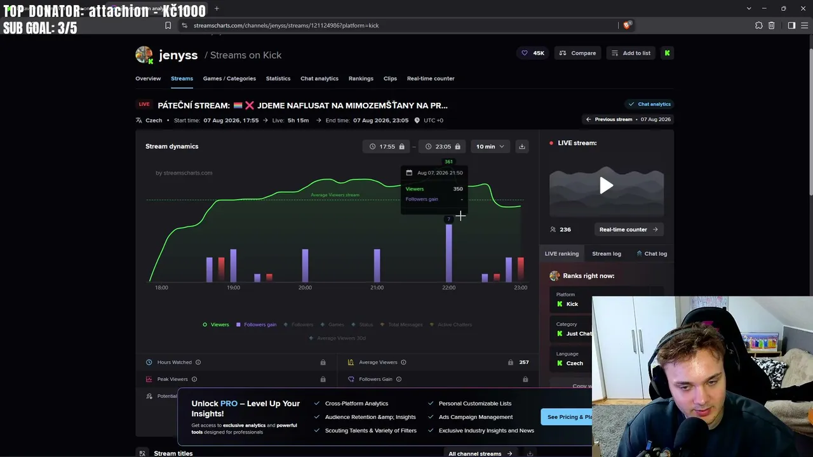
Task: Click the lock icon beside Average Viewers value
Action: 510,362
